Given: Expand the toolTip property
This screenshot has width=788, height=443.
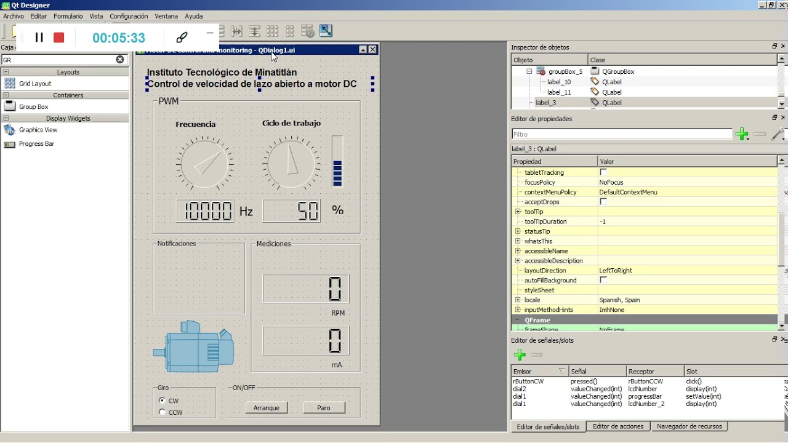Looking at the screenshot, I should click(x=518, y=212).
